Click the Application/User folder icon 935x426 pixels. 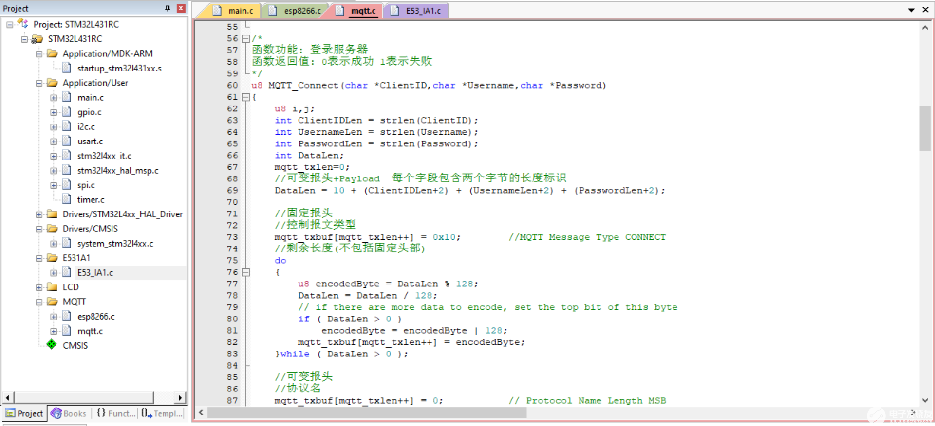(x=52, y=83)
